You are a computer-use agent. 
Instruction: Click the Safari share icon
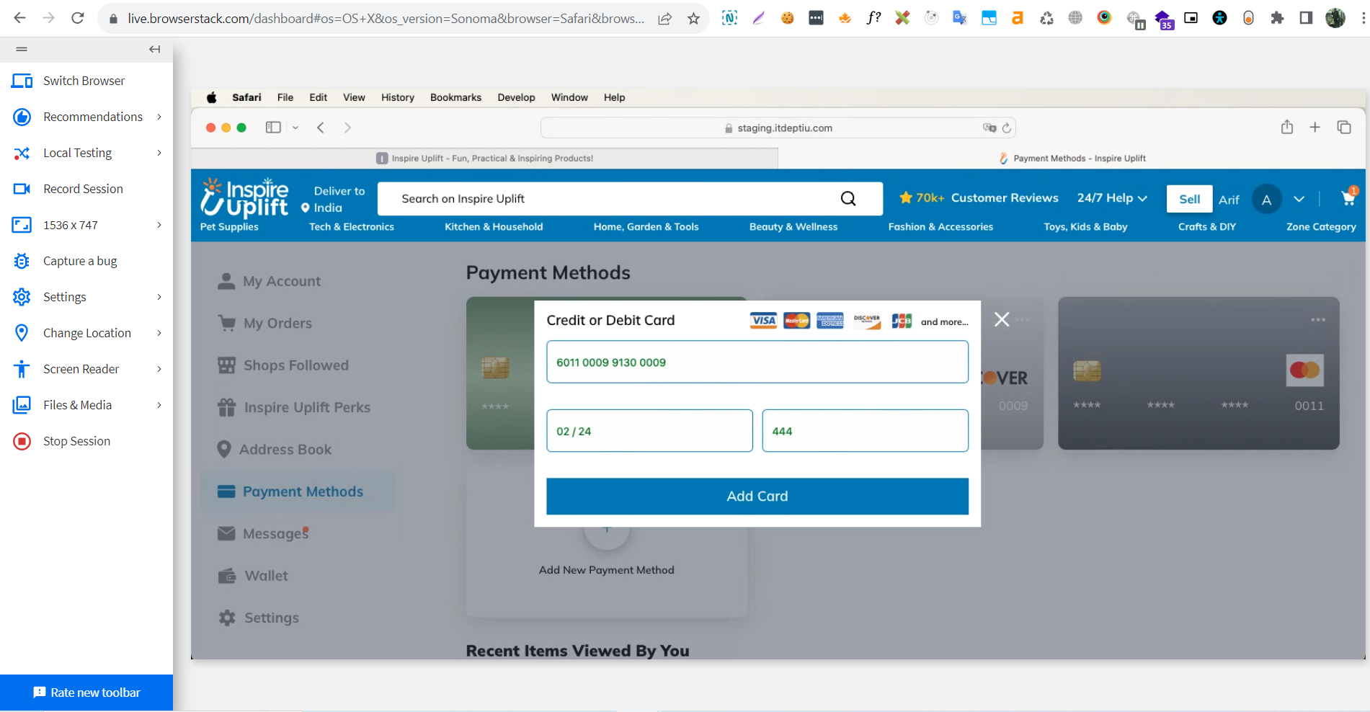click(1287, 128)
